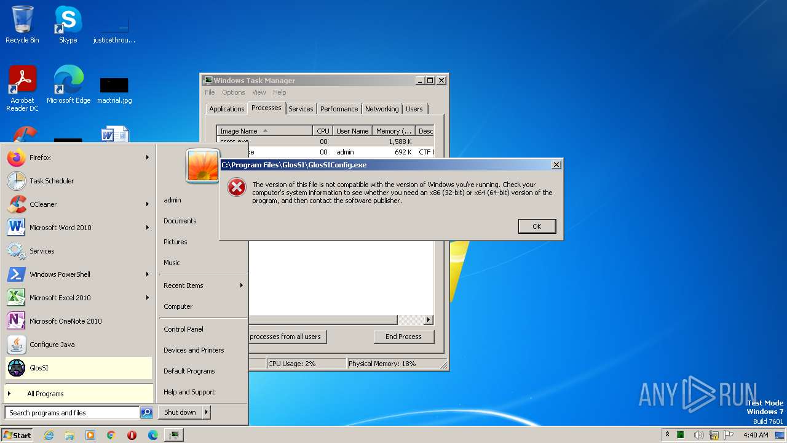787x443 pixels.
Task: Click the Internet Explorer taskbar icon
Action: click(x=49, y=435)
